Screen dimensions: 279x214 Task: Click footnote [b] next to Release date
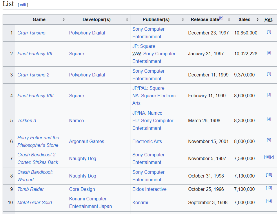coord(221,18)
